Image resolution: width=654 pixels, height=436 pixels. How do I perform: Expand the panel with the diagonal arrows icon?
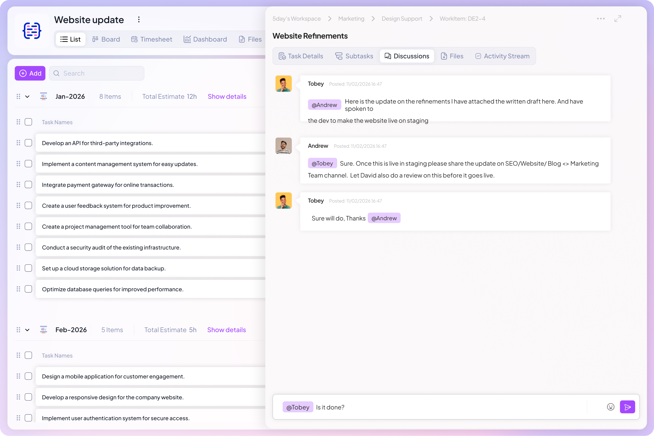click(x=618, y=18)
